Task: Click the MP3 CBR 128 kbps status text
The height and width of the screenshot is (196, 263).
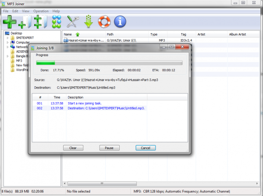Action: pyautogui.click(x=182, y=191)
